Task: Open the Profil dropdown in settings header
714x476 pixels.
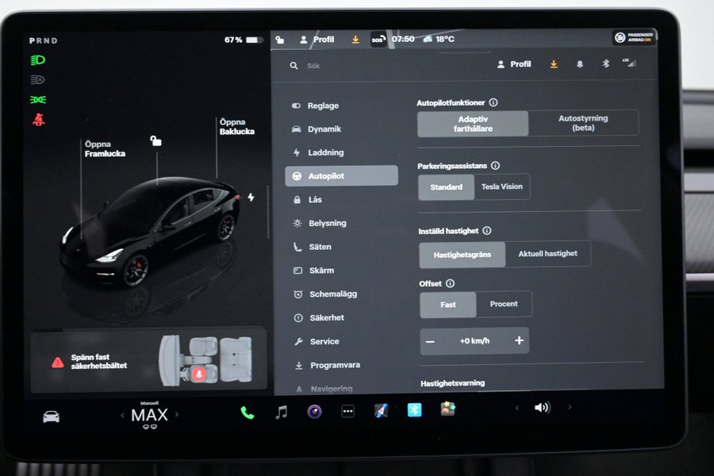Action: pyautogui.click(x=514, y=64)
